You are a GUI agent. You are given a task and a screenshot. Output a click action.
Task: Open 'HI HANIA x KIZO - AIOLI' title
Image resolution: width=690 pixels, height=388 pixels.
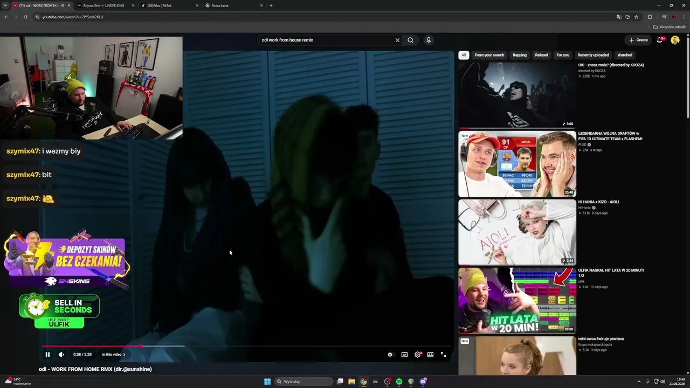598,202
